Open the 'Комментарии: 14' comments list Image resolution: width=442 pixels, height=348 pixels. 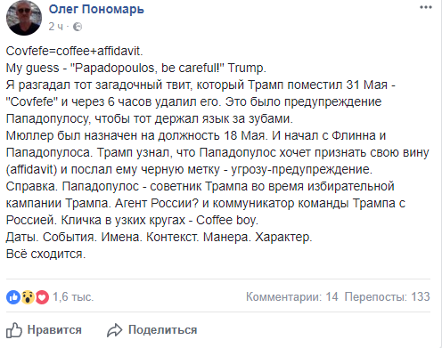click(x=292, y=297)
